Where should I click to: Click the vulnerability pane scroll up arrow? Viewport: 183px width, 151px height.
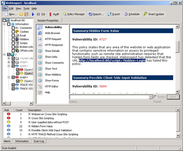click(177, 26)
